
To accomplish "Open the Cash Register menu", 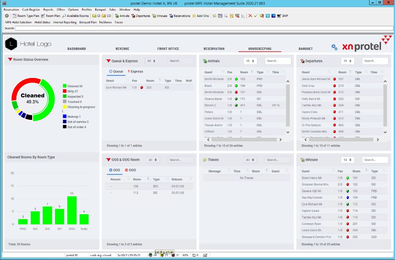I will coord(31,9).
